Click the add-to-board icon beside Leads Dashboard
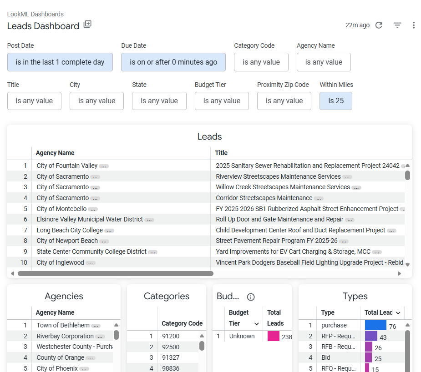 click(87, 25)
